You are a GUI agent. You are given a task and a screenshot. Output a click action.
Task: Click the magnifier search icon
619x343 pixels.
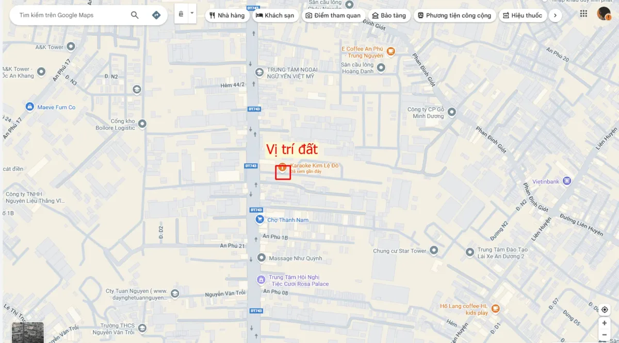click(135, 15)
